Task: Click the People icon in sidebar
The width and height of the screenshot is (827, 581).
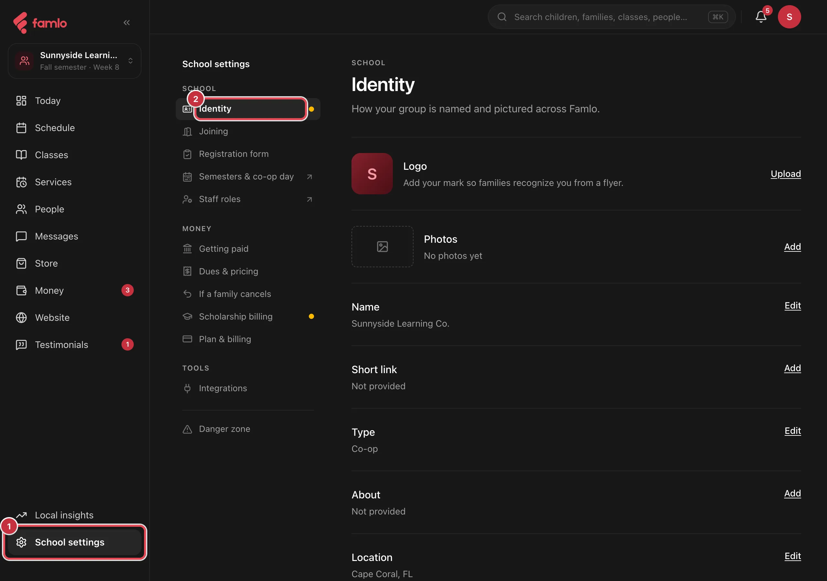Action: pos(21,209)
